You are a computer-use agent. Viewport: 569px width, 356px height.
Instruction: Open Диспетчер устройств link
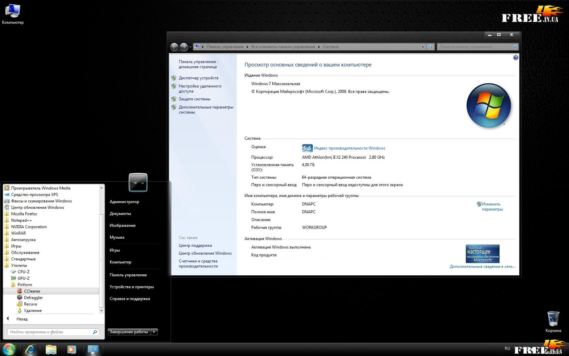198,78
